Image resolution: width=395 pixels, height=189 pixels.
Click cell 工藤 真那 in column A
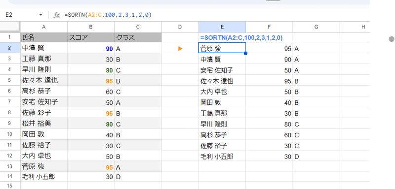[x=44, y=59]
